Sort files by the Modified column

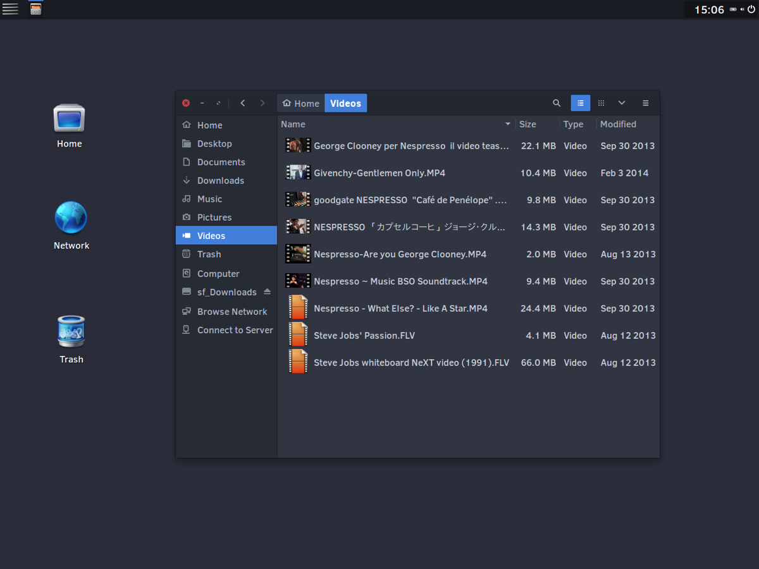click(x=627, y=125)
